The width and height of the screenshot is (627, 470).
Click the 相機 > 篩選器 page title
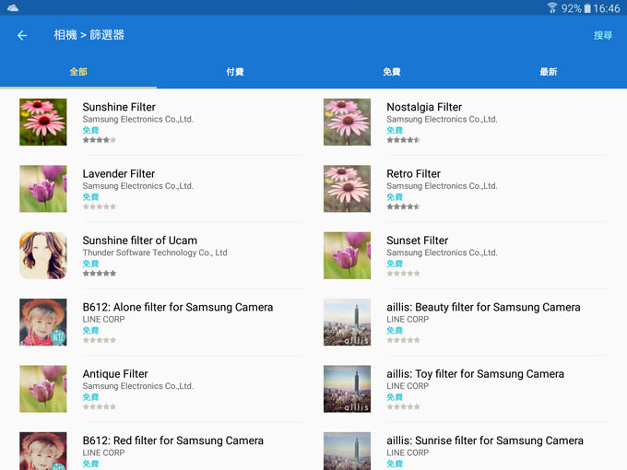[x=89, y=35]
